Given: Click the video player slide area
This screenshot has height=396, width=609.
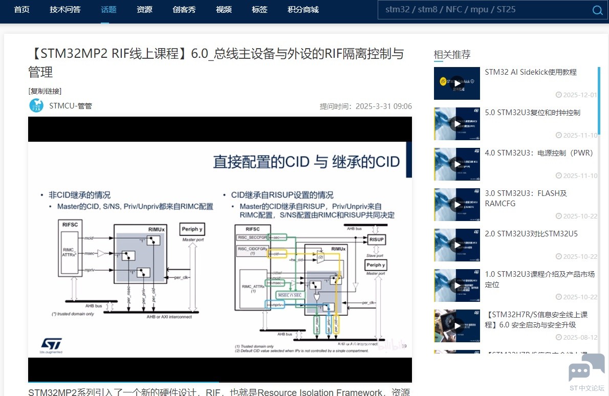Looking at the screenshot, I should (x=220, y=249).
